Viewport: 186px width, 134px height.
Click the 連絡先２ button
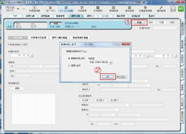(86, 90)
